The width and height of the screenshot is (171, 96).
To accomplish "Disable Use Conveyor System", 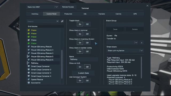I will pyautogui.click(x=87, y=81).
